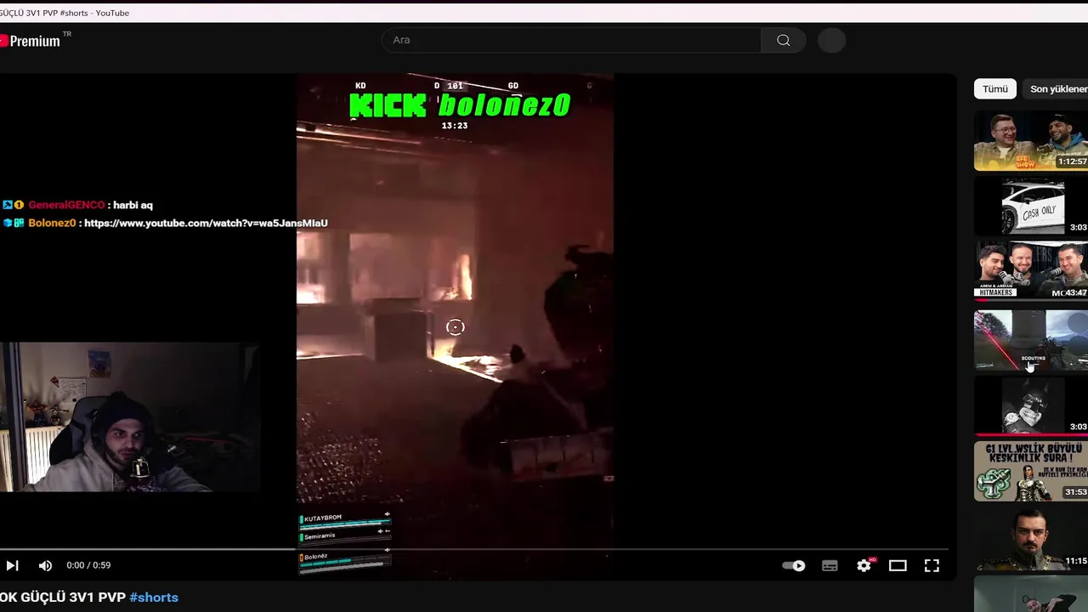The height and width of the screenshot is (612, 1088).
Task: Click the round voice search button
Action: (x=831, y=40)
